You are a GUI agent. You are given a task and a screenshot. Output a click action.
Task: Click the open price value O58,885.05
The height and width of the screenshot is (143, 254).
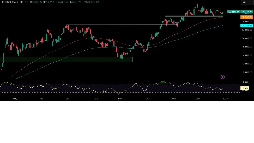(36, 2)
